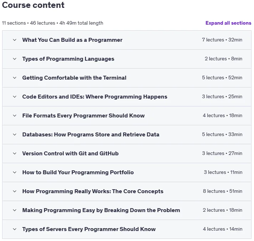Expand Types of Servers Every Programmer Should Know title

click(89, 229)
